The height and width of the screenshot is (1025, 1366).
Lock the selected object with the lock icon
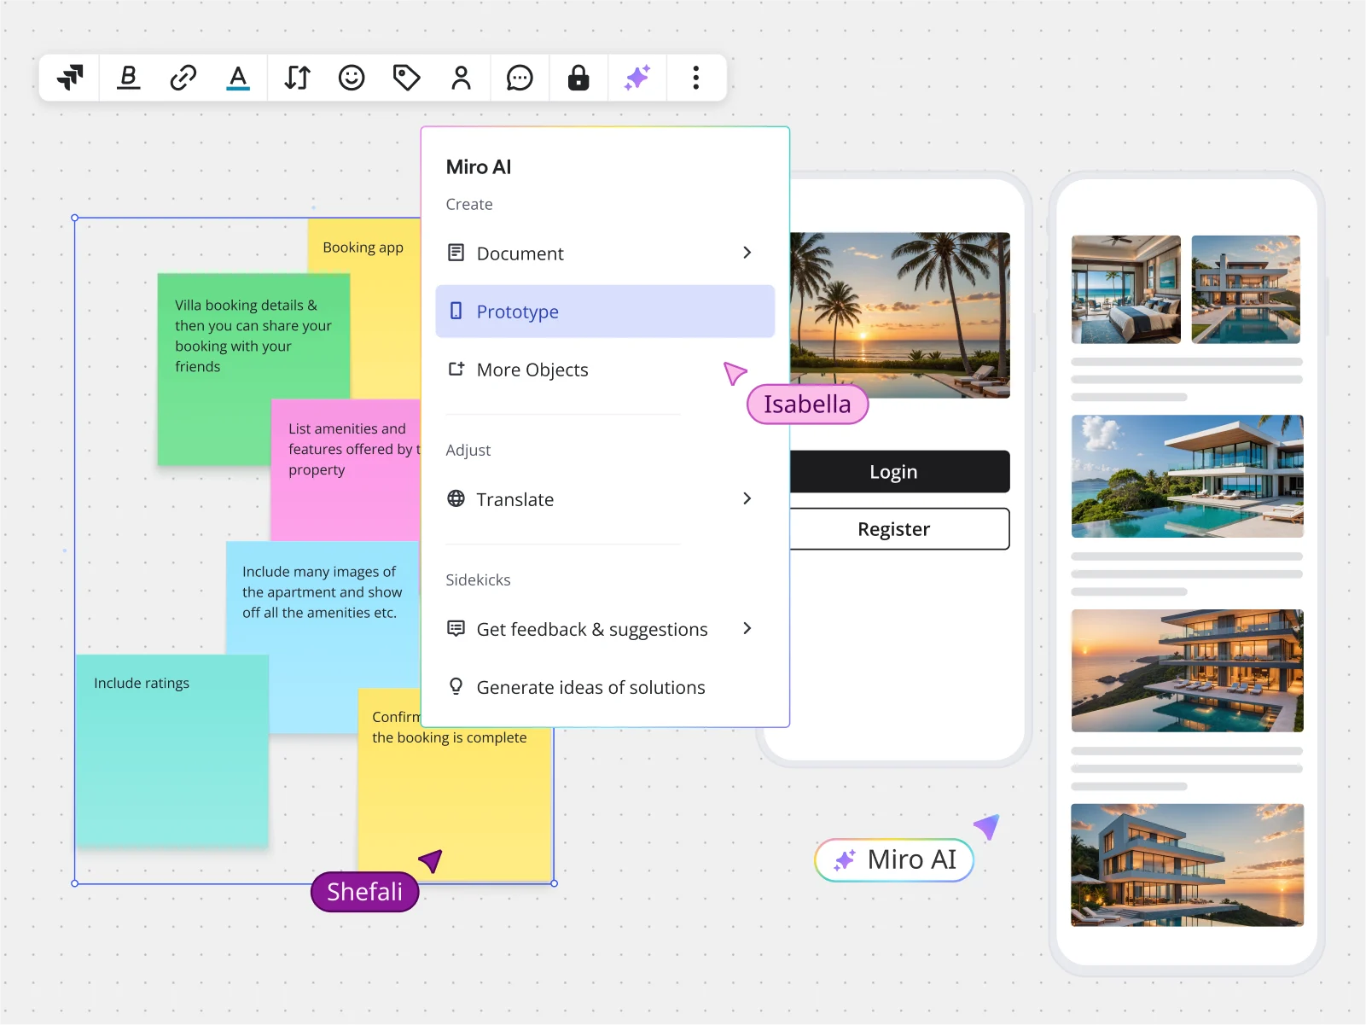pos(578,78)
